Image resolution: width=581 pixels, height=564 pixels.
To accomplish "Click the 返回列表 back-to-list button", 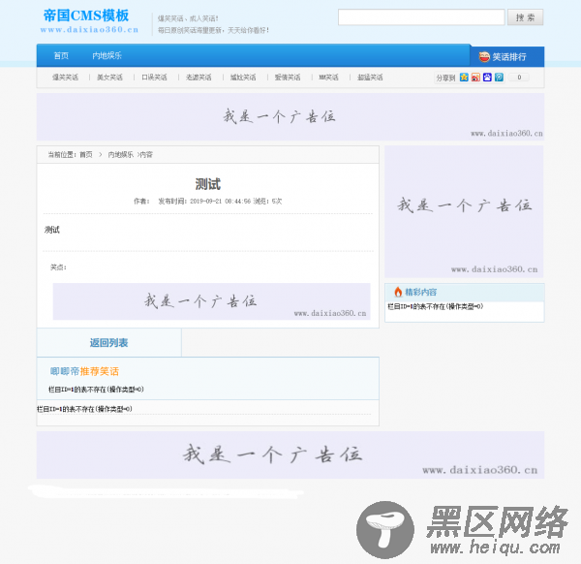I will point(108,343).
